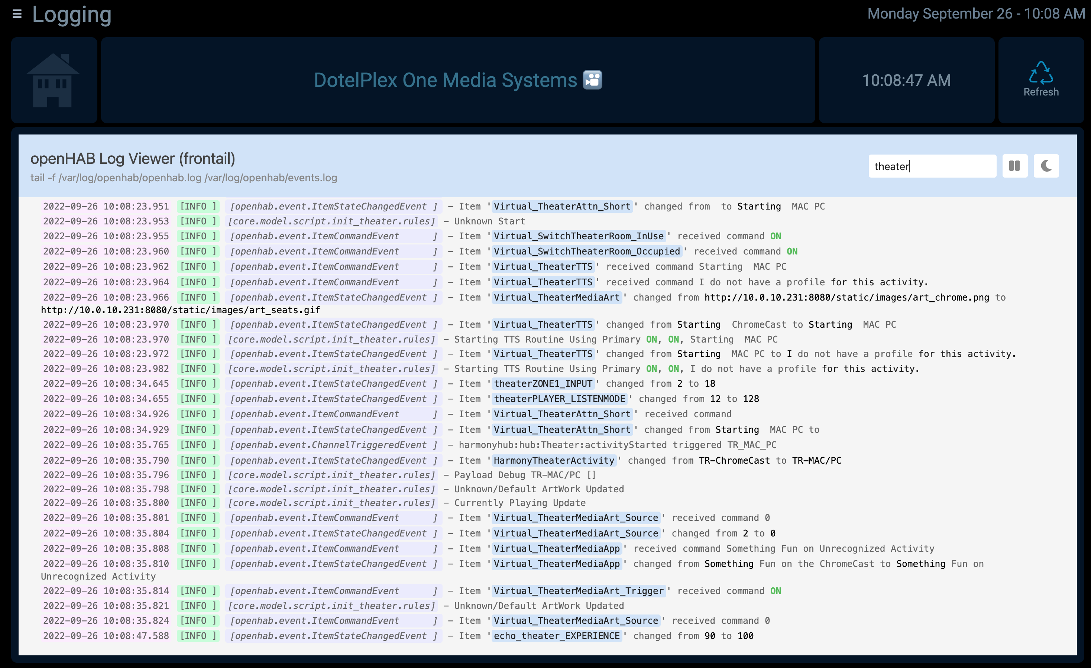Screen dimensions: 1091x668
Task: Click the art_seats.gif URL text
Action: pos(180,310)
